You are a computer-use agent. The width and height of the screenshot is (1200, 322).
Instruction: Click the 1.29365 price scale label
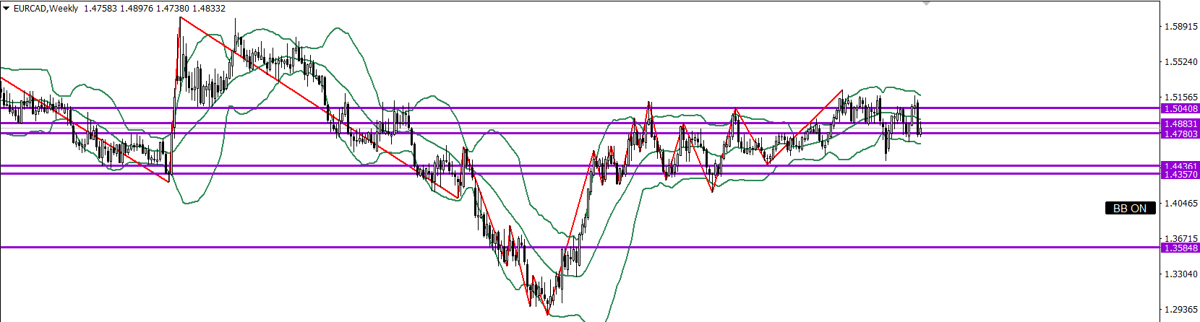click(x=1180, y=309)
